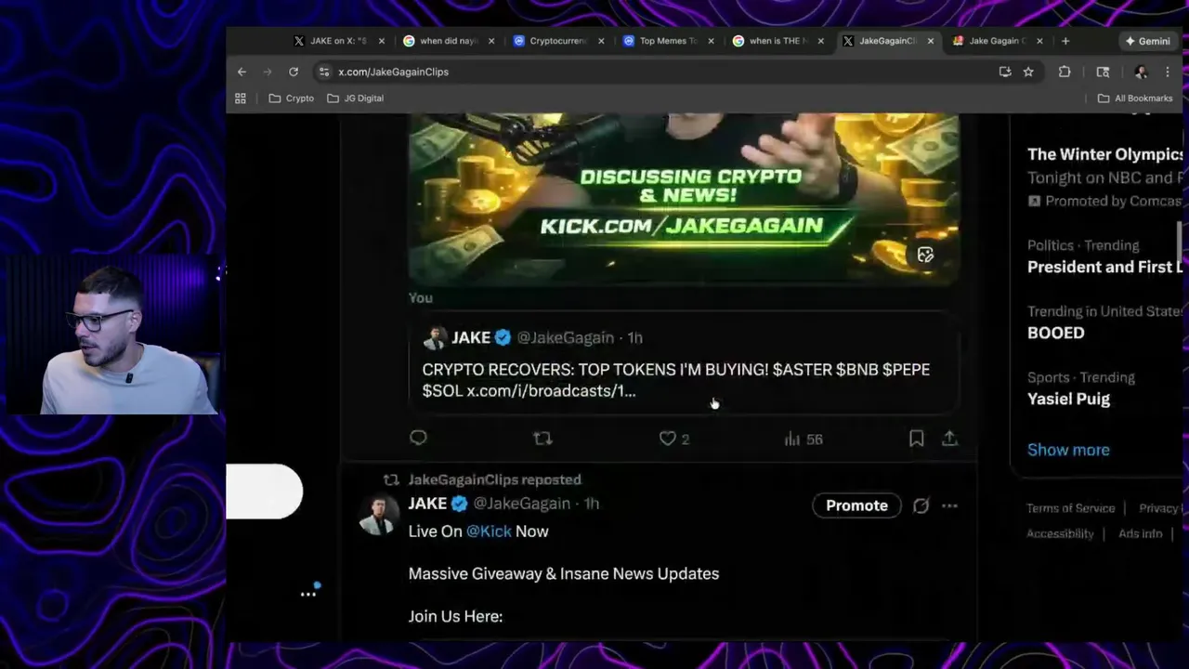This screenshot has height=669, width=1189.
Task: Go forward with the browser forward arrow
Action: [268, 72]
